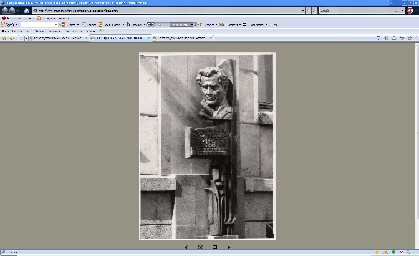The height and width of the screenshot is (256, 419).
Task: Click the orange Foxit icon on toolbar
Action: (100, 24)
